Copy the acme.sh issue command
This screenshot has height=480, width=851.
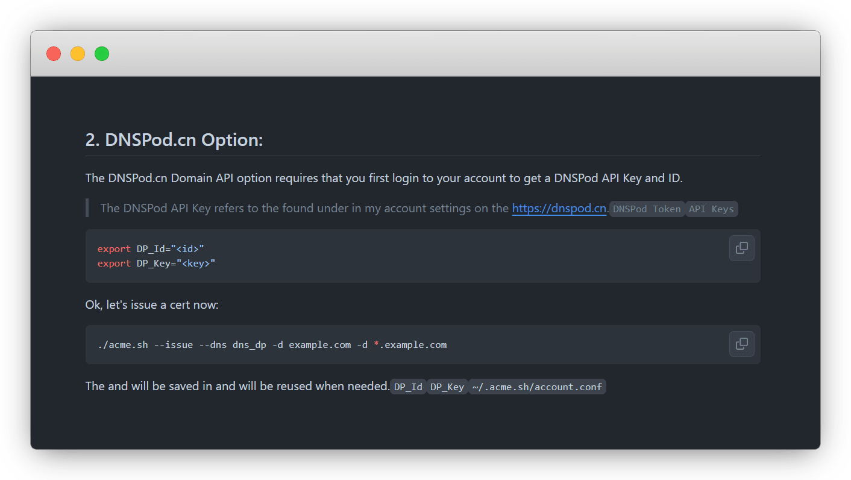[x=741, y=344]
